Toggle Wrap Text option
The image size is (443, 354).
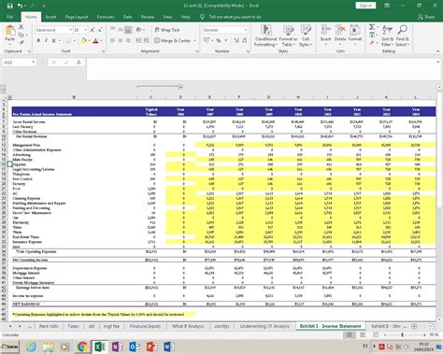[x=167, y=30]
